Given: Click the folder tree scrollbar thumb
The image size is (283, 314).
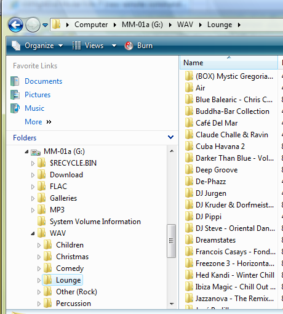Looking at the screenshot, I should (x=171, y=241).
